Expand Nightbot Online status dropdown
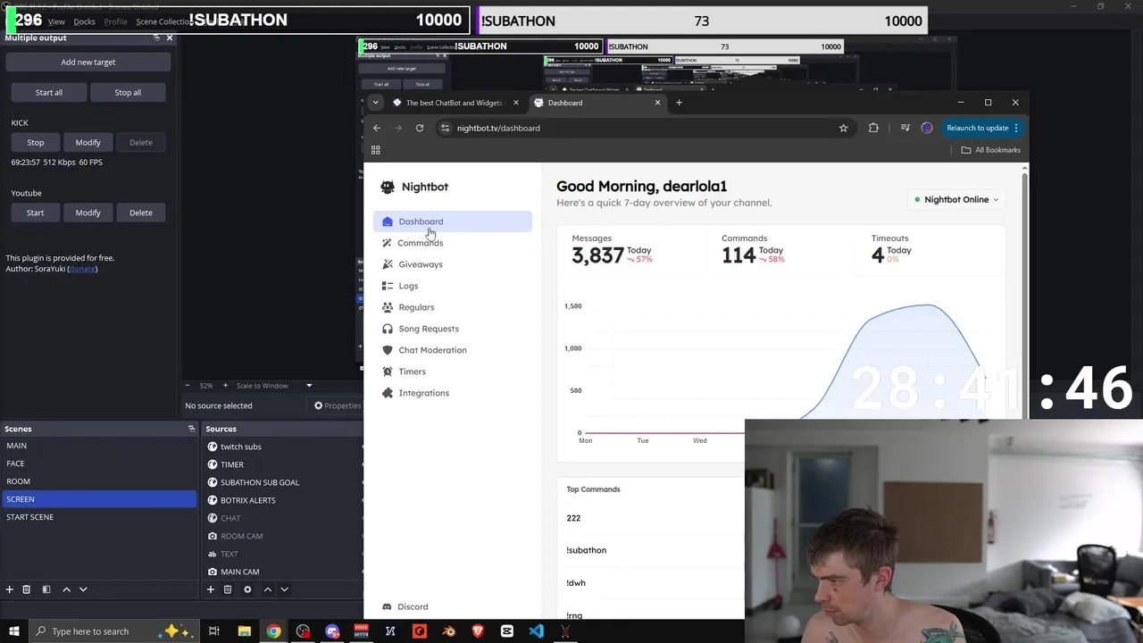This screenshot has width=1143, height=643. pyautogui.click(x=956, y=199)
